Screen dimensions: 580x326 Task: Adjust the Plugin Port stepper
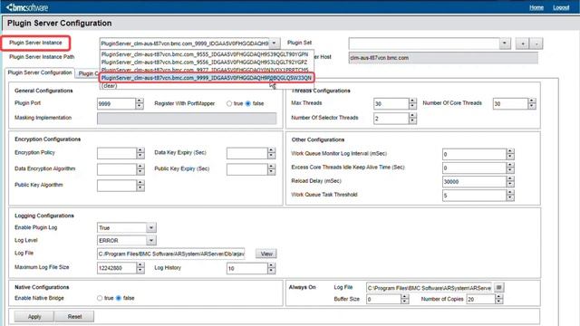coord(140,104)
